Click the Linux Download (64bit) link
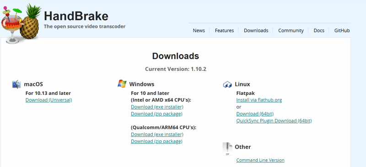Viewport: 366px width, 167px height. [255, 114]
